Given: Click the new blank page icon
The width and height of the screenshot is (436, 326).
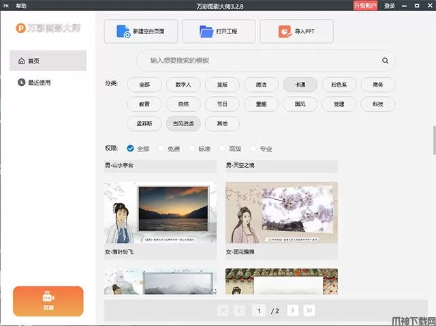Looking at the screenshot, I should (x=123, y=31).
